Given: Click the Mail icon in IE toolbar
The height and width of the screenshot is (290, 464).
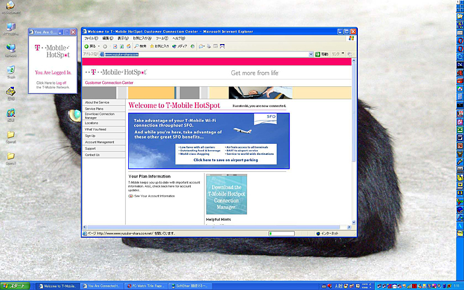Looking at the screenshot, I should (x=201, y=46).
